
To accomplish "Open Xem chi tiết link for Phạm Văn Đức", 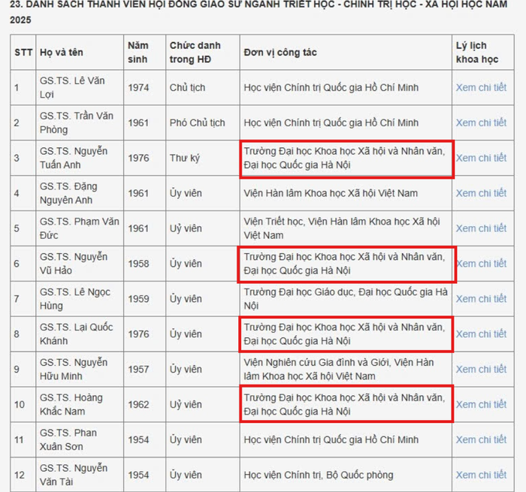I will pos(481,228).
